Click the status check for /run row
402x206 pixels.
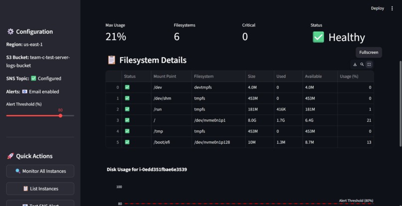(127, 109)
